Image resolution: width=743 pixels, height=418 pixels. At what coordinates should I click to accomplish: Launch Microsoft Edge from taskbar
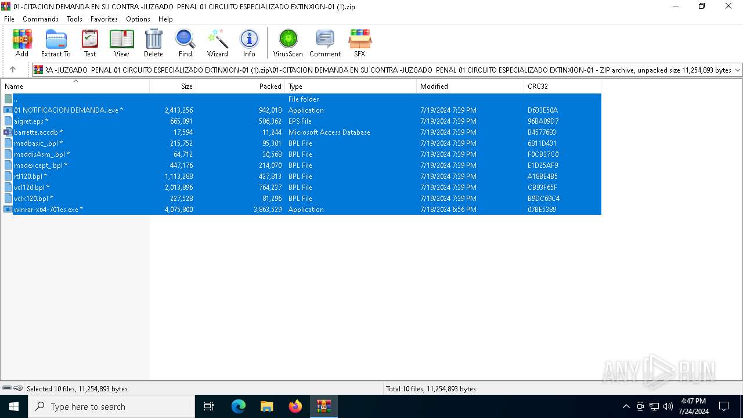(239, 406)
